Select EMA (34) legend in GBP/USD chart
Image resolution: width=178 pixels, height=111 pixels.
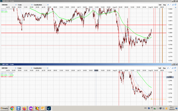pos(7,77)
